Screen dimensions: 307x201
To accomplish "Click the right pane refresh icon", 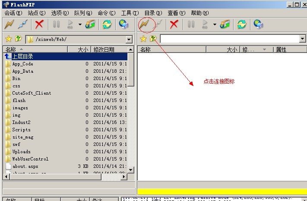I will [x=242, y=25].
